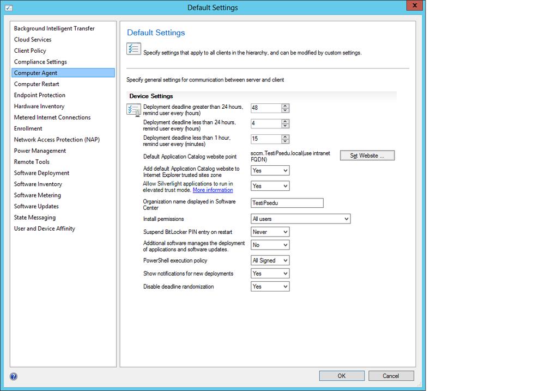558x391 pixels.
Task: Open Show notifications for new deployments dropdown
Action: 270,274
